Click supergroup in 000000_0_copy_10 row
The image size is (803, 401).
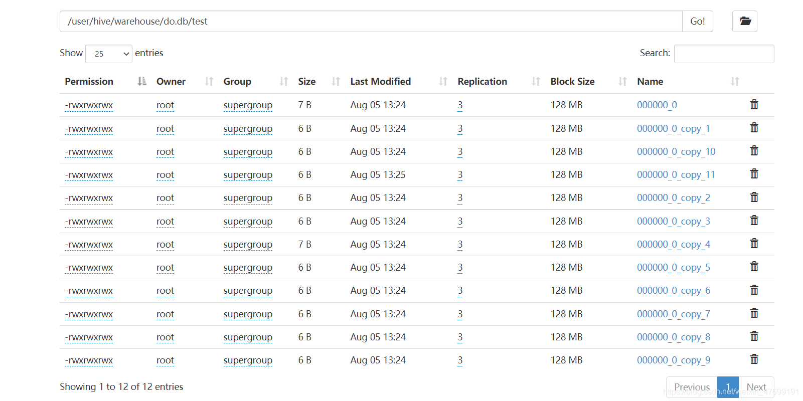(x=248, y=151)
